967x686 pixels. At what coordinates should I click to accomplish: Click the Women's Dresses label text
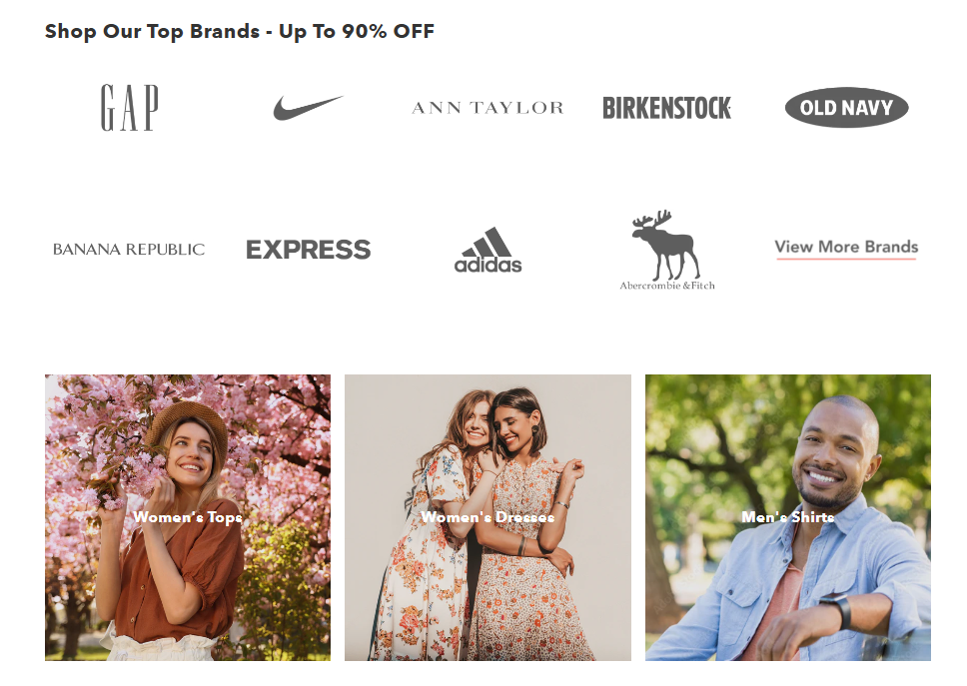pyautogui.click(x=487, y=517)
